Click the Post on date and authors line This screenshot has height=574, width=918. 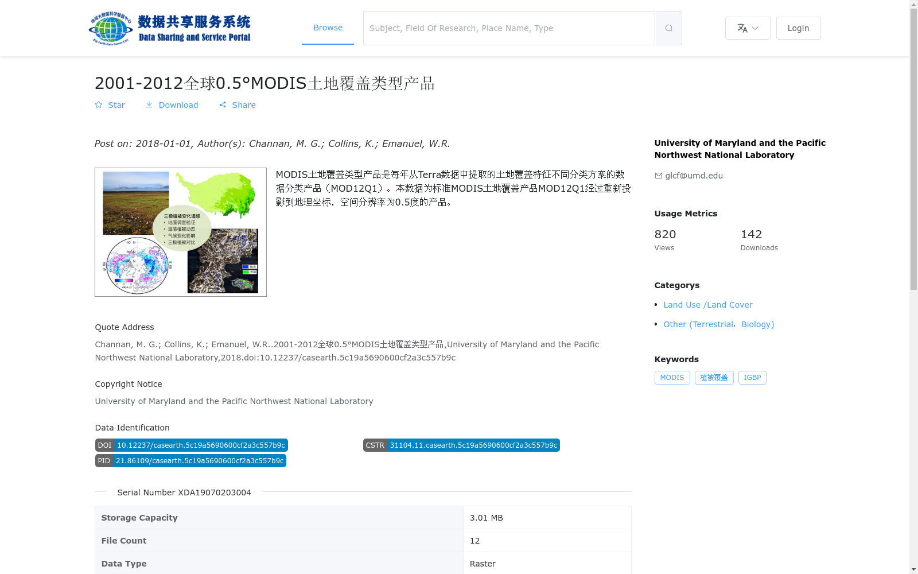[272, 143]
